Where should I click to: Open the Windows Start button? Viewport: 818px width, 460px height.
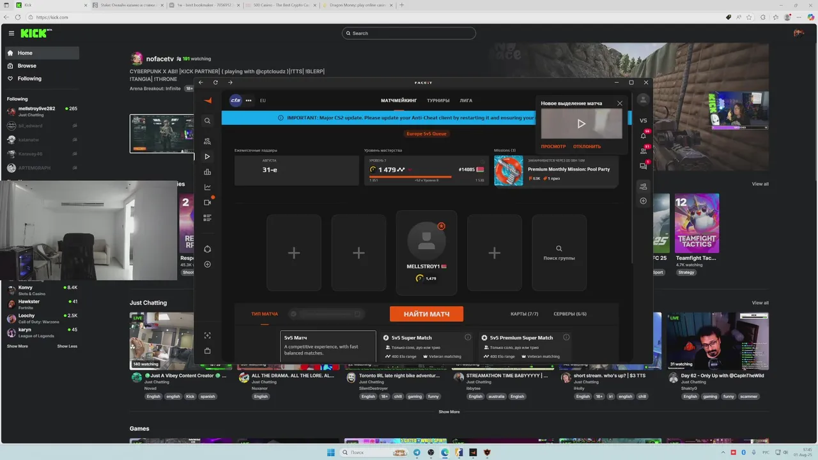click(x=330, y=452)
